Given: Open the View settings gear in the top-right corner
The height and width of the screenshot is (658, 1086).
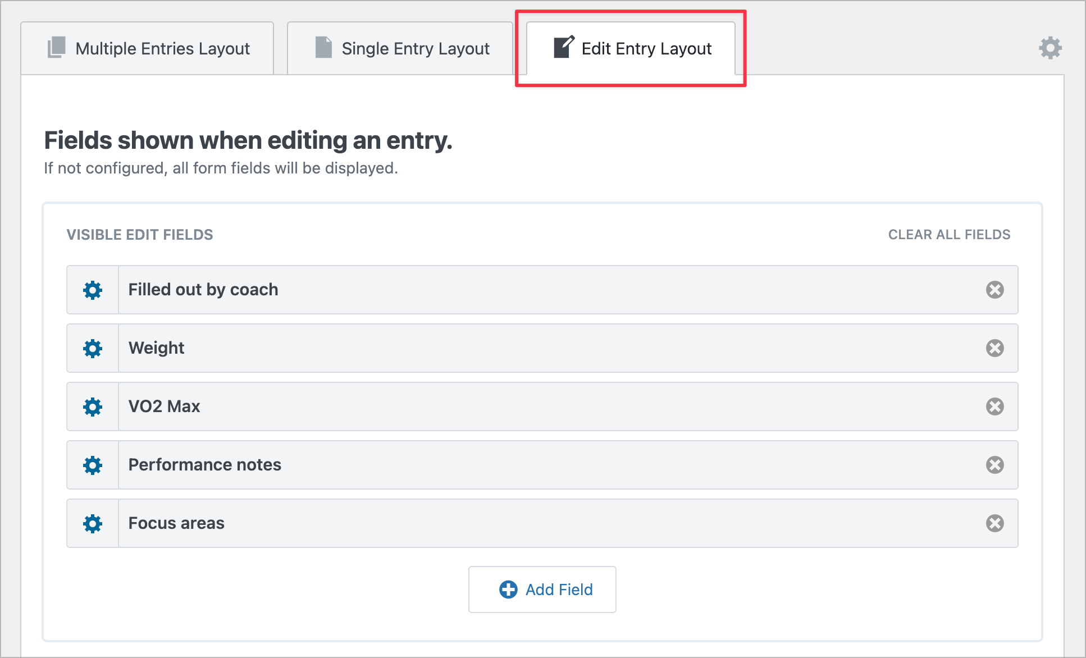Looking at the screenshot, I should [x=1050, y=48].
